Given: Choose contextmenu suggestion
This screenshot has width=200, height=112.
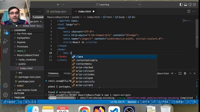Looking at the screenshot, I should (x=114, y=64).
